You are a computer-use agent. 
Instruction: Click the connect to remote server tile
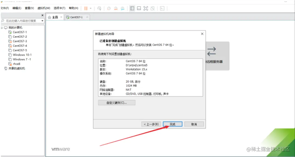coord(218,56)
